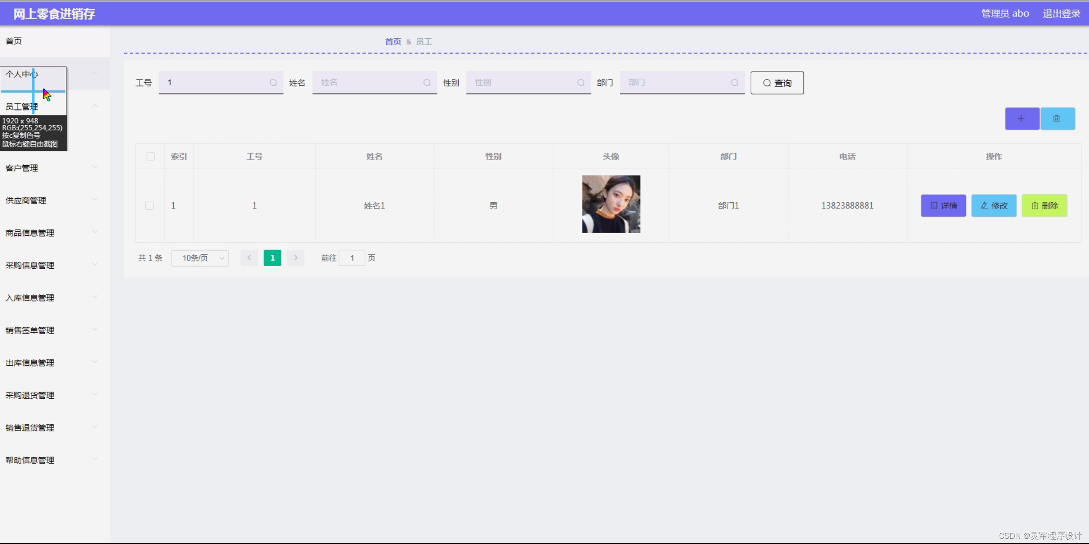Click 退出登录 to log out
This screenshot has height=544, width=1089.
1061,14
